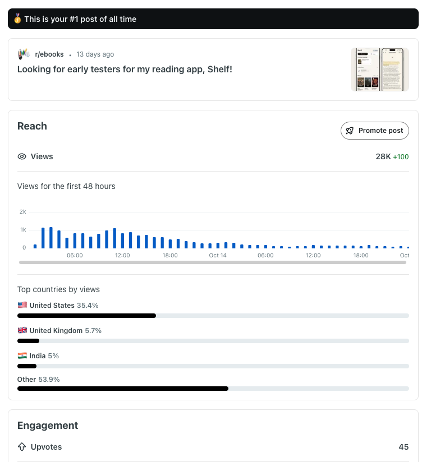Click the gold medal icon in banner
431x462 pixels.
pyautogui.click(x=17, y=19)
